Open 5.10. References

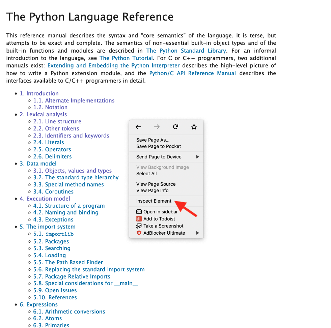(55, 297)
